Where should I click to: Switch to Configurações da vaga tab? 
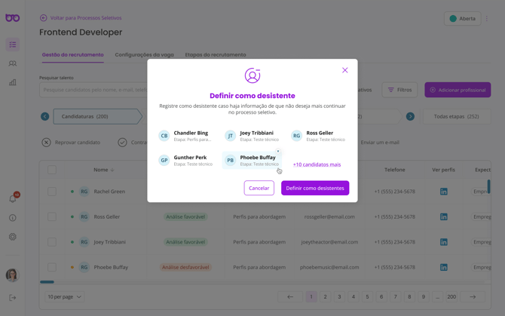point(144,55)
